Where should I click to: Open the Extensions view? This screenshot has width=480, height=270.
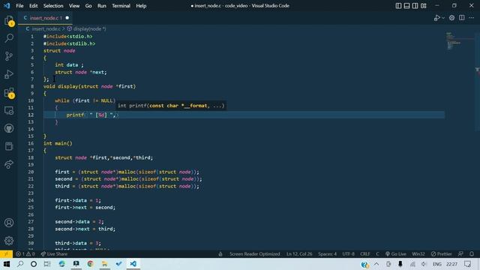coord(9,92)
